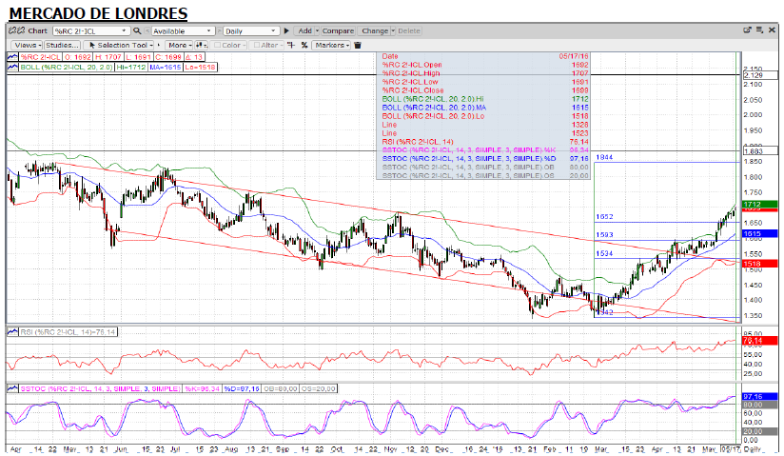This screenshot has height=456, width=784.
Task: Click the data box Date row 05/17/16
Action: [x=484, y=56]
